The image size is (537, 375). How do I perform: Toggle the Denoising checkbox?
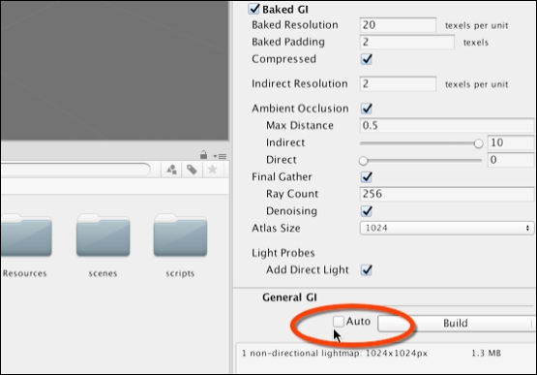pyautogui.click(x=367, y=210)
